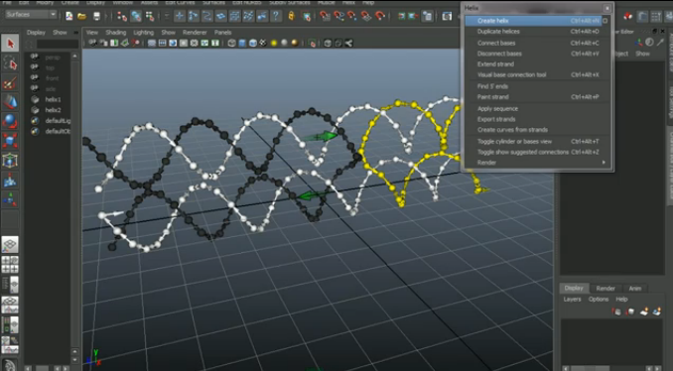
Task: Switch to Render tab in layer editor
Action: [x=606, y=289]
